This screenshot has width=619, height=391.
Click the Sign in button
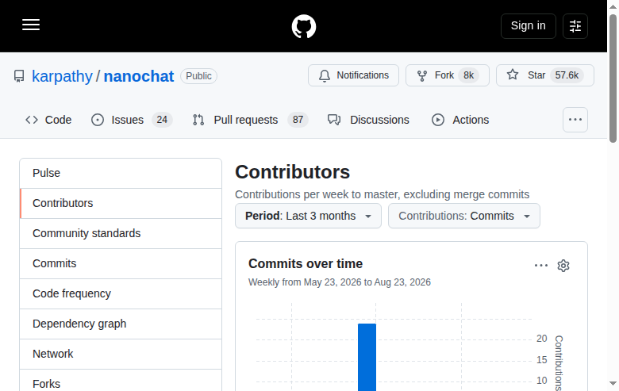click(x=529, y=26)
